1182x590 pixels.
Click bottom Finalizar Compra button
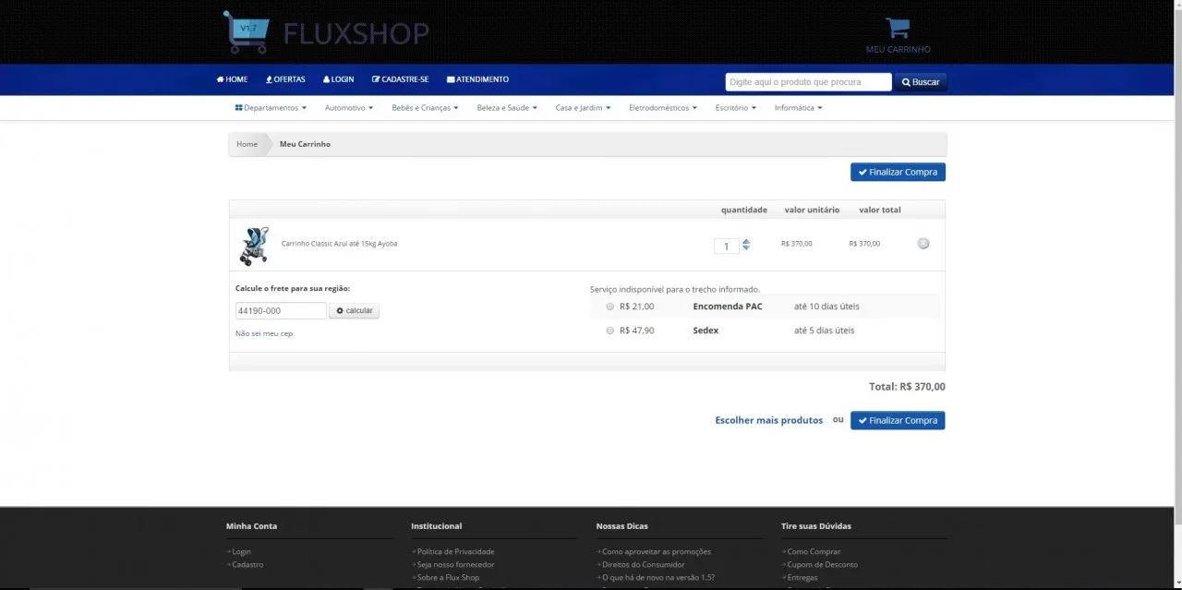tap(898, 420)
